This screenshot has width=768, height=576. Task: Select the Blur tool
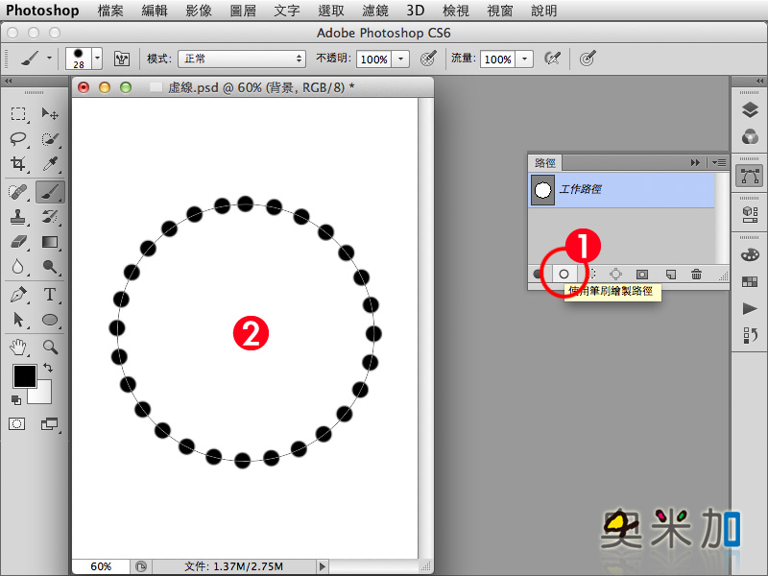18,267
